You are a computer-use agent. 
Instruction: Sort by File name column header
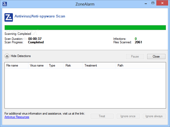pos(17,65)
